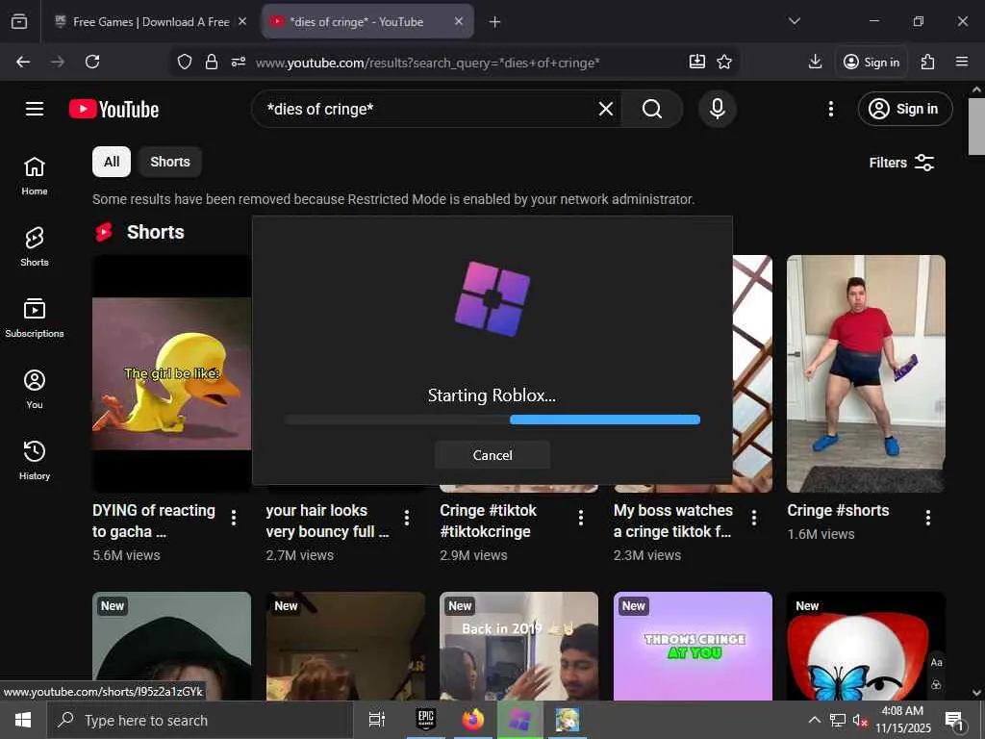Open You in the sidebar
Viewport: 985px width, 739px height.
point(35,390)
